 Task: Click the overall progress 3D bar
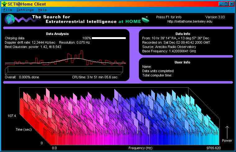[x=64, y=71]
